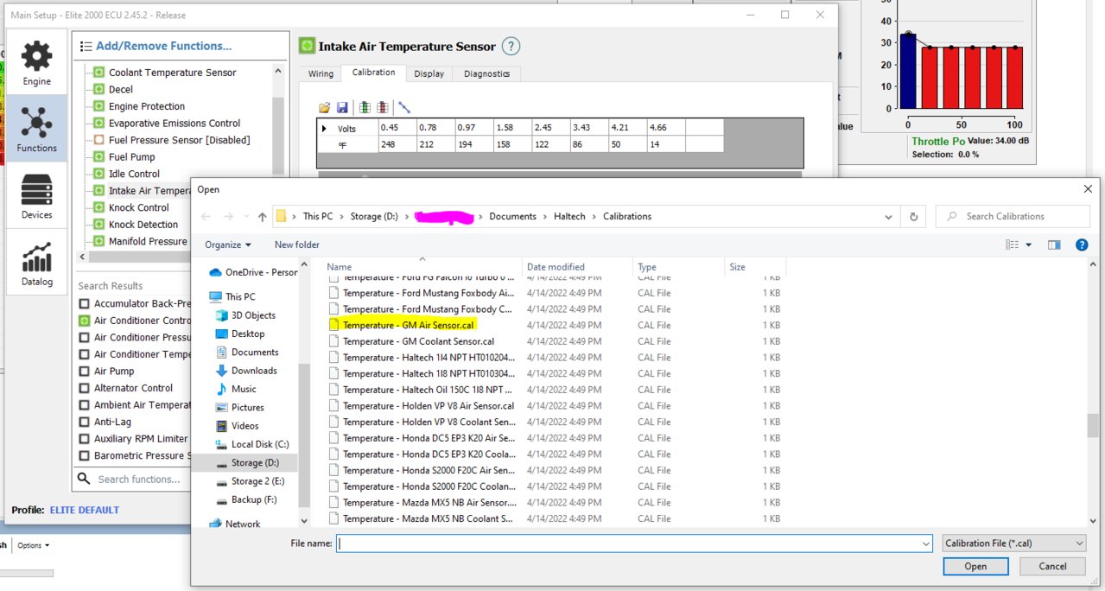Click the red delete column icon
The image size is (1105, 591).
pos(382,107)
